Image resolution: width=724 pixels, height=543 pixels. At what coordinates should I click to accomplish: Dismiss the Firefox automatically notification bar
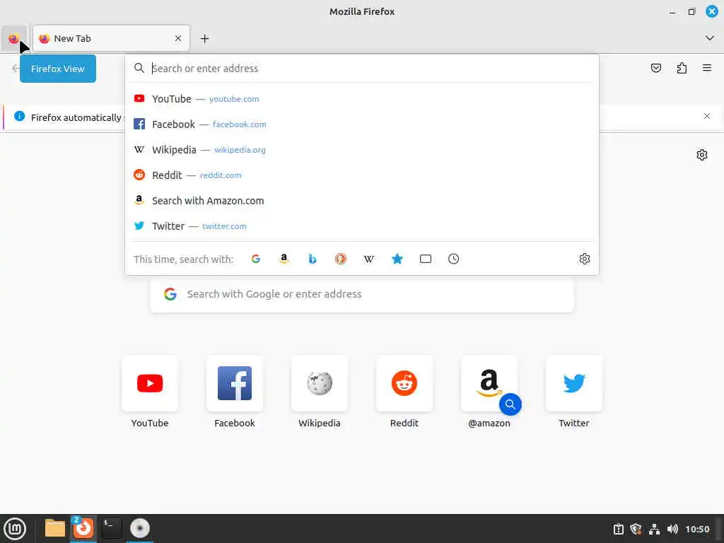pos(707,116)
